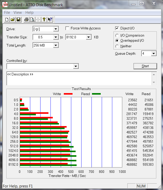This screenshot has height=190, width=163.
Task: Activate the context help pointer icon
Action: click(x=50, y=19)
